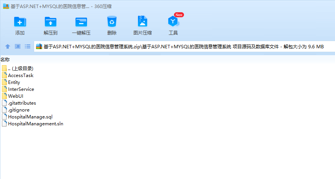Click the 360压缩 app icon in title bar

coord(6,6)
